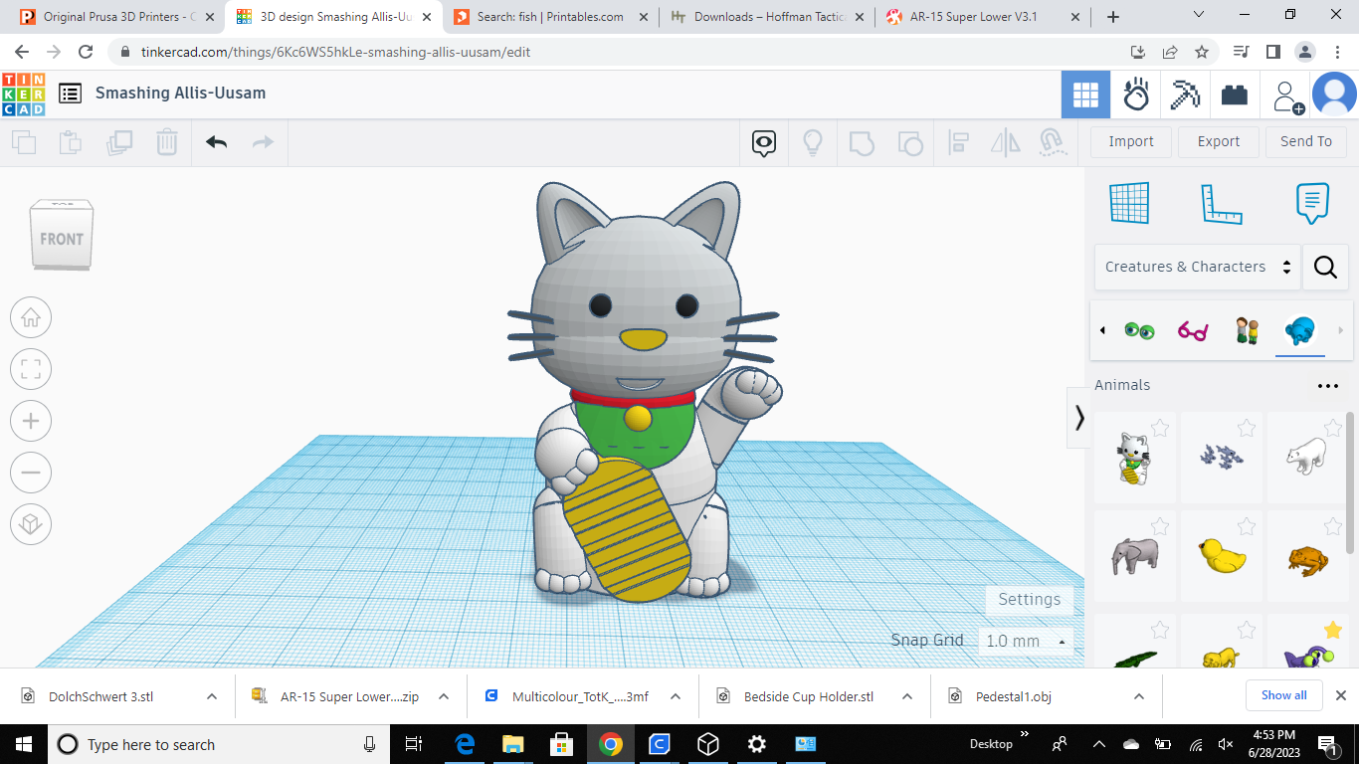Click the shape search magnifier
This screenshot has width=1359, height=764.
[x=1325, y=267]
